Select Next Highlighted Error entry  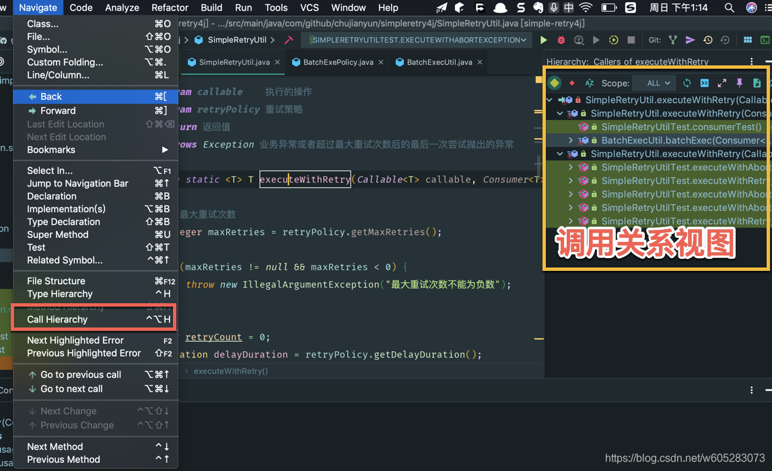(96, 340)
